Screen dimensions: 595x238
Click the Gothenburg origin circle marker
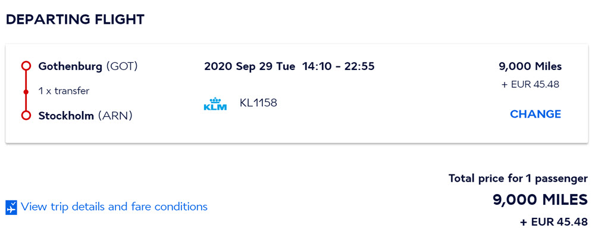26,66
